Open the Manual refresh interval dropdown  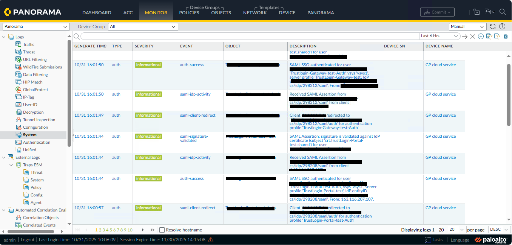point(467,27)
